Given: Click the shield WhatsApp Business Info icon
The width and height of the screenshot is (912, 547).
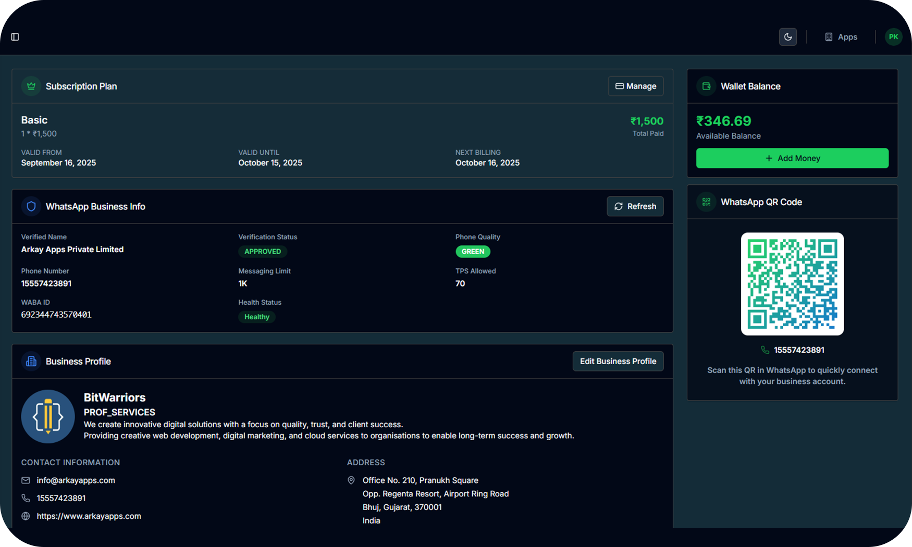Looking at the screenshot, I should coord(31,206).
